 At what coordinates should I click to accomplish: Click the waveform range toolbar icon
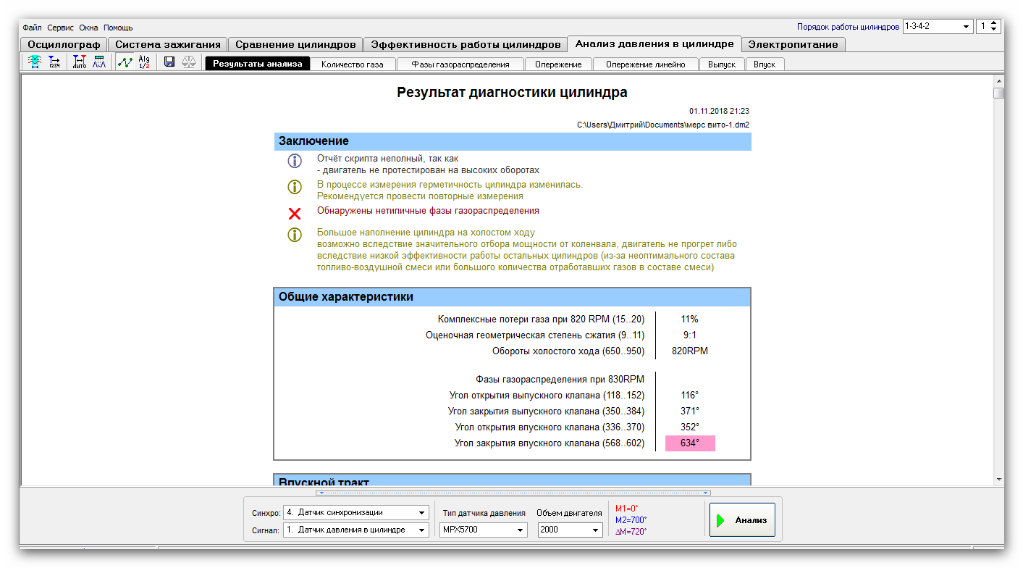[x=34, y=63]
